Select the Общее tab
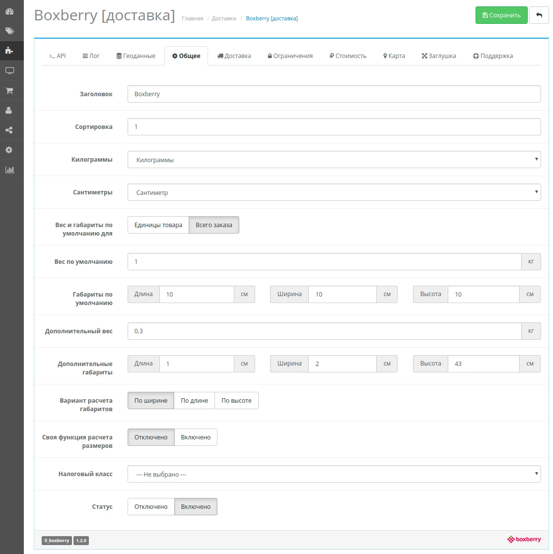This screenshot has width=553, height=554. 186,56
